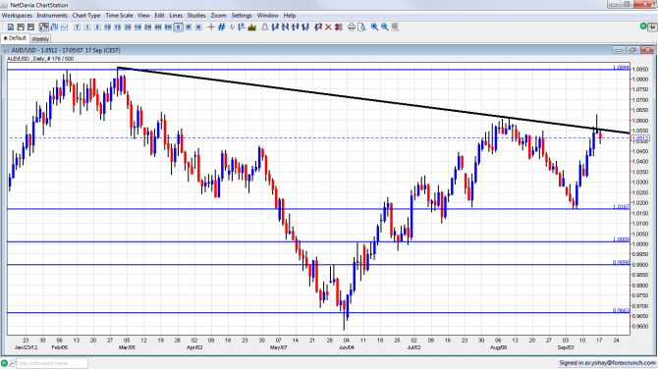Click the delete all lines icon

pos(339,26)
